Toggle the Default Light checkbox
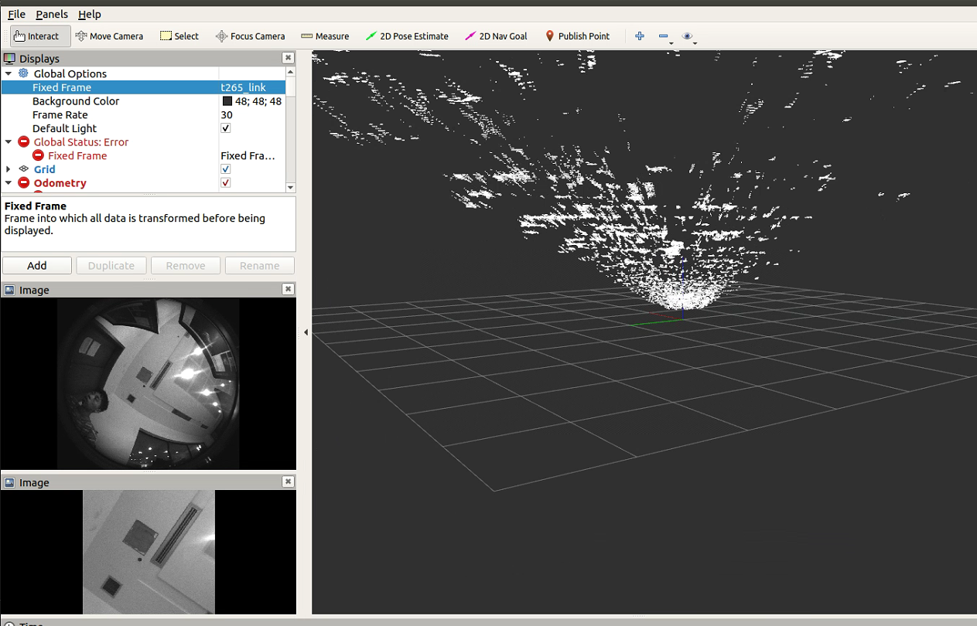 226,128
